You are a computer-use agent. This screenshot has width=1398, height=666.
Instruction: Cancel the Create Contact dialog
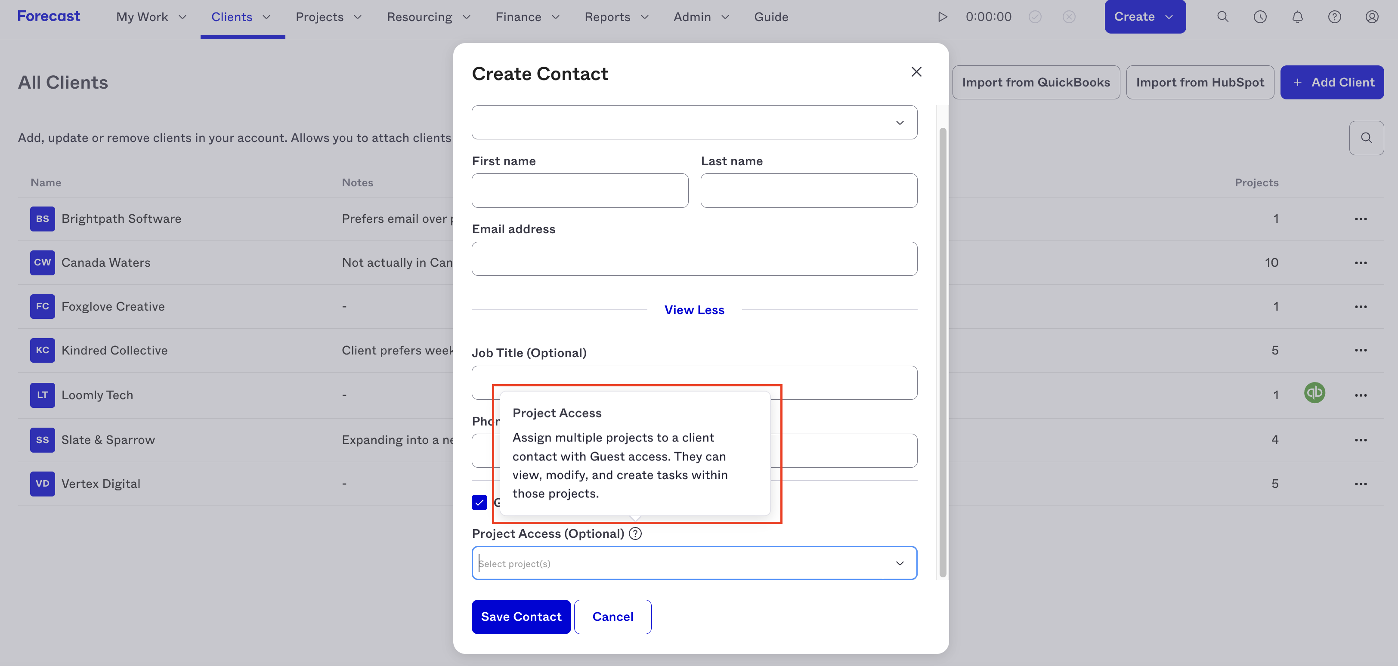[x=613, y=617]
